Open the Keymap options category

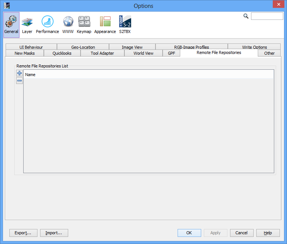[x=84, y=25]
